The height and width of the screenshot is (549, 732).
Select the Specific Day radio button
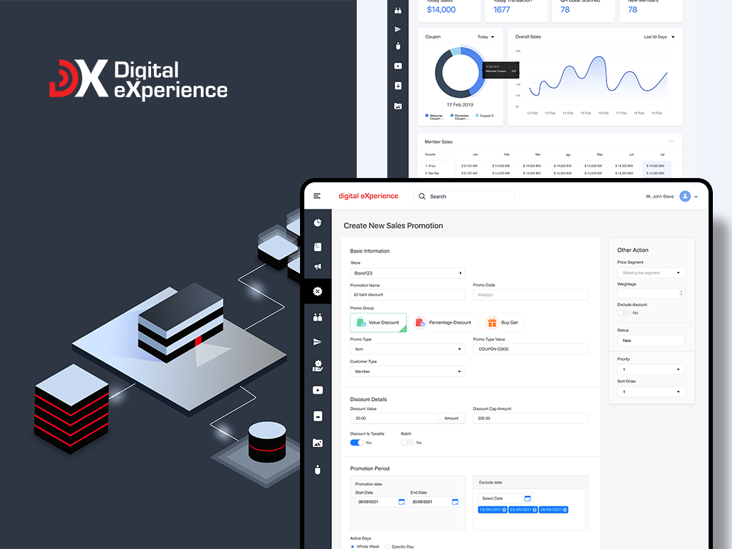pyautogui.click(x=387, y=546)
